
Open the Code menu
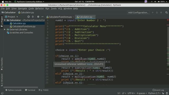[31, 8]
